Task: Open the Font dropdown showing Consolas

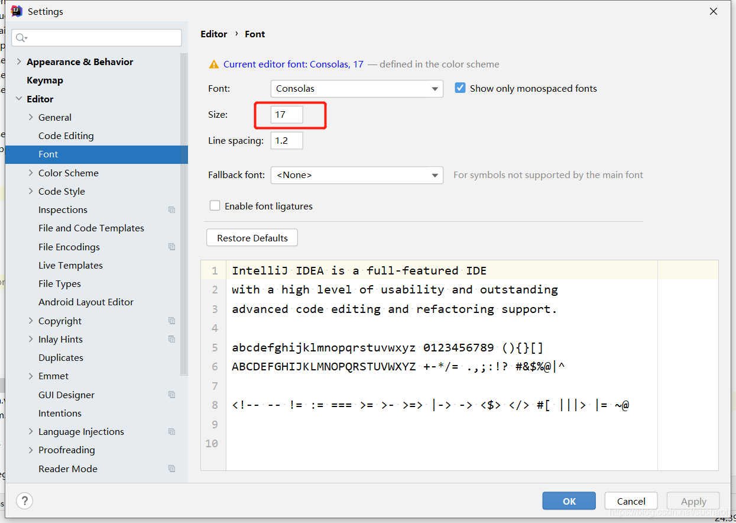Action: (x=356, y=89)
